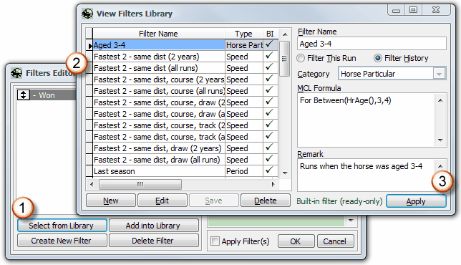Click into the Filter Name text field

(x=372, y=44)
